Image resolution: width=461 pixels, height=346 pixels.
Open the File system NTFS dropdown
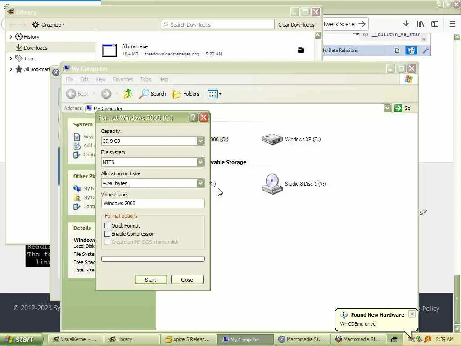point(200,162)
